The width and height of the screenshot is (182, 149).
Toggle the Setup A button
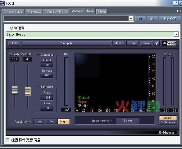point(66,43)
